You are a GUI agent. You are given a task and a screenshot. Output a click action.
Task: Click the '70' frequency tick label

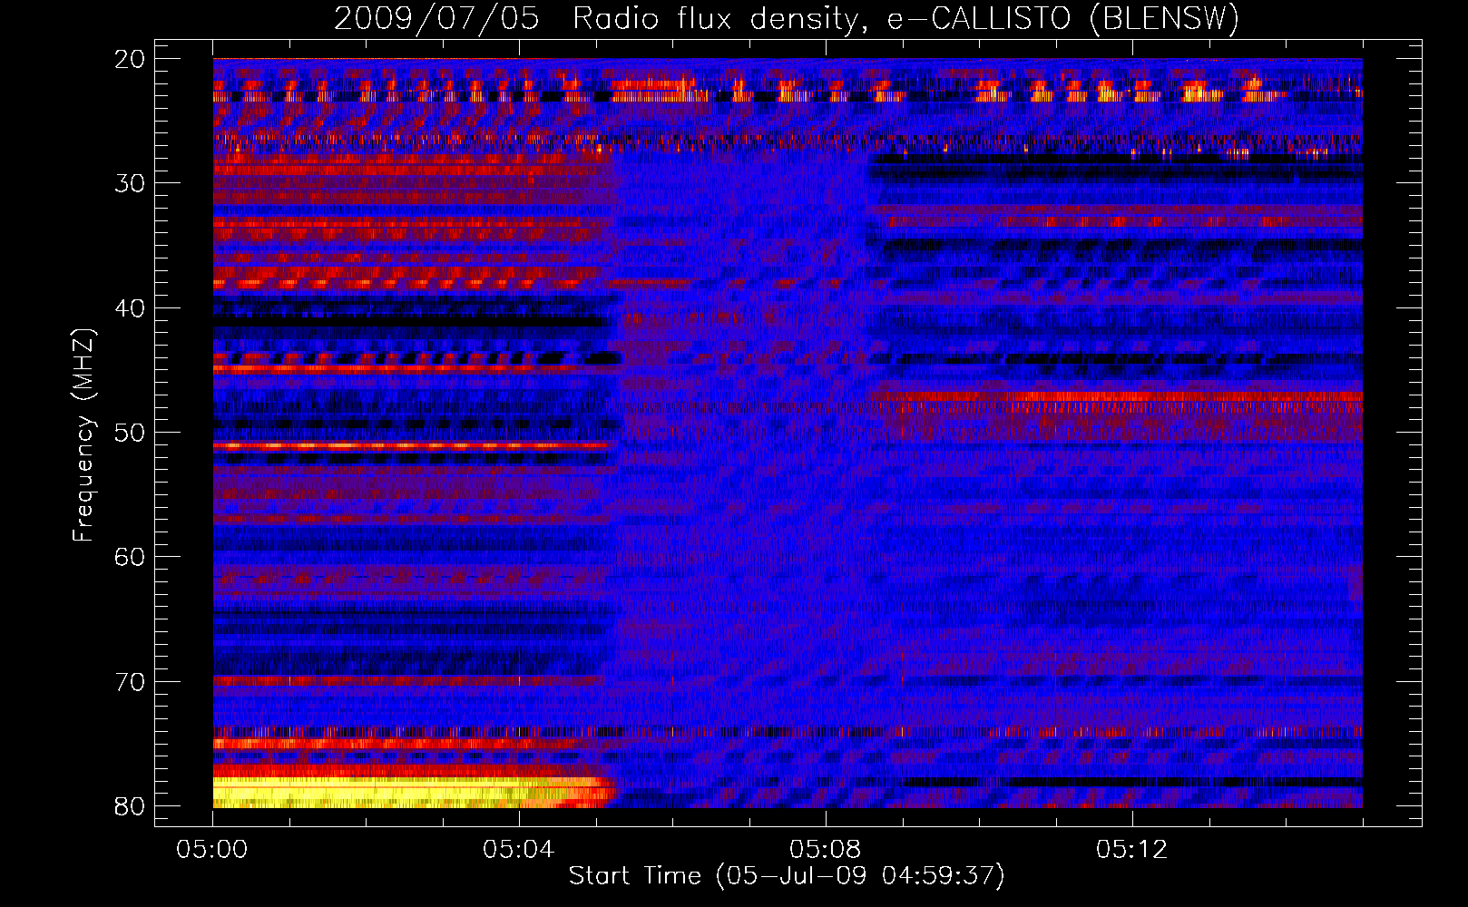[x=130, y=682]
